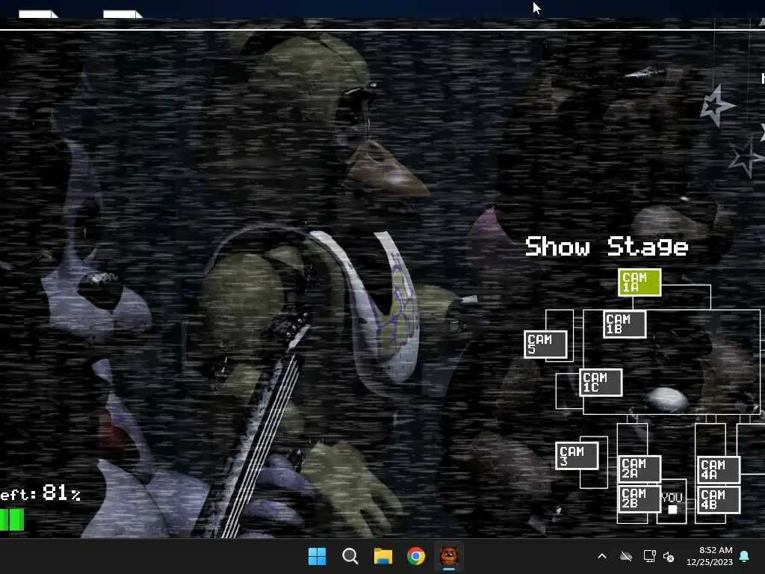Image resolution: width=765 pixels, height=574 pixels.
Task: View CAM 2A hallway camera
Action: coord(639,469)
